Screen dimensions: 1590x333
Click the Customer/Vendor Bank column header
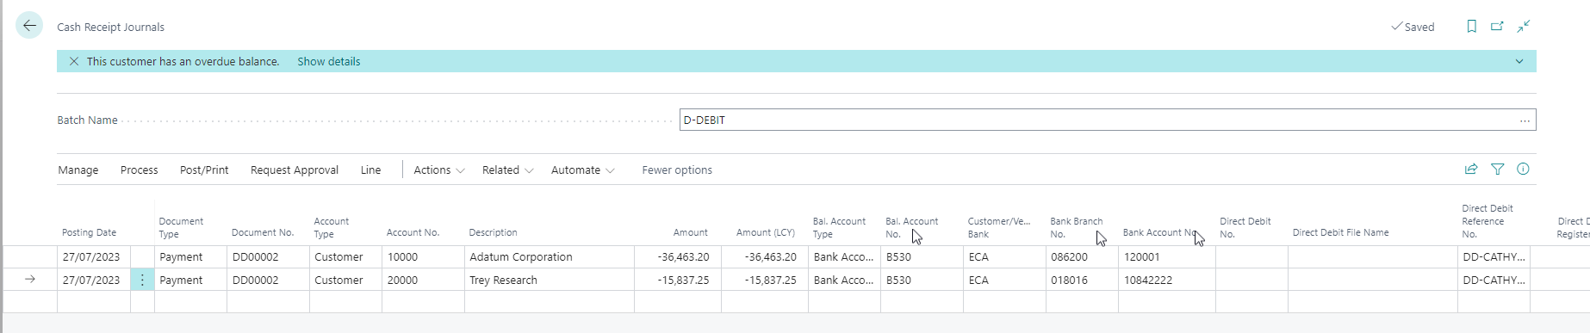click(998, 227)
